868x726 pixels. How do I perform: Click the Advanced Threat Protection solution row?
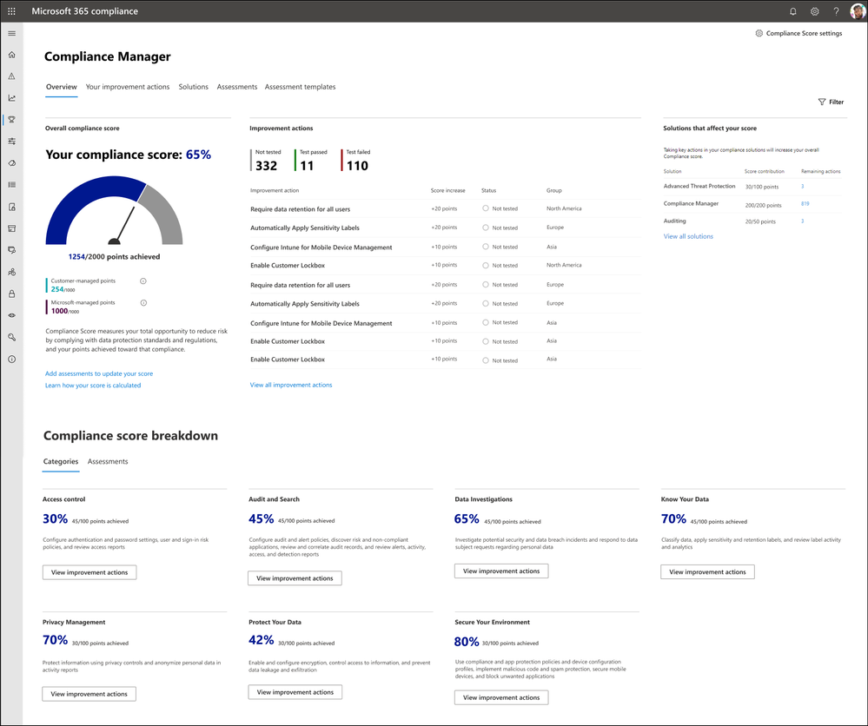tap(752, 187)
